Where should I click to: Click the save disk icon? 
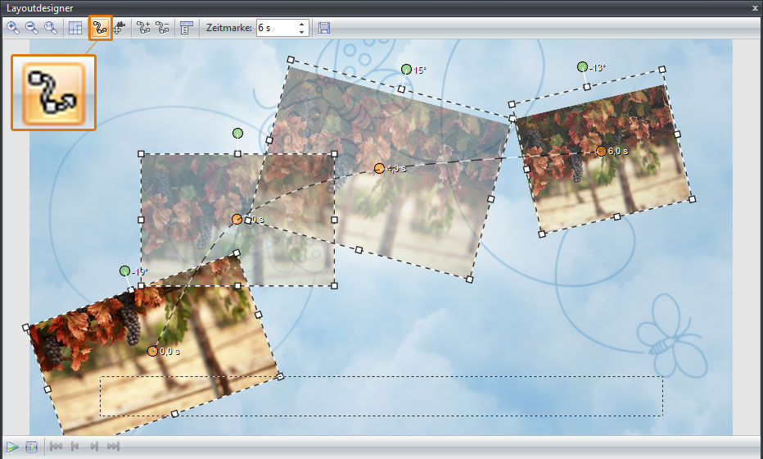(324, 28)
